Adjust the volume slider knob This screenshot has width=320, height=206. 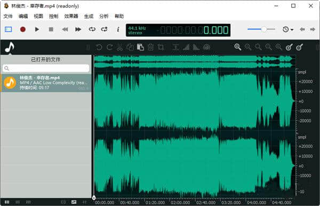pyautogui.click(x=264, y=29)
